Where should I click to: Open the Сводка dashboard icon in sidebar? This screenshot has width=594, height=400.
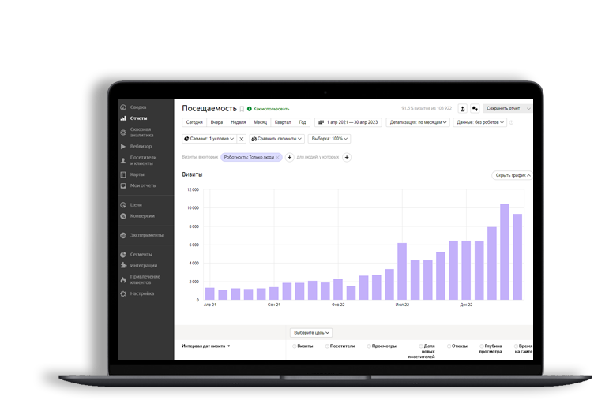123,107
